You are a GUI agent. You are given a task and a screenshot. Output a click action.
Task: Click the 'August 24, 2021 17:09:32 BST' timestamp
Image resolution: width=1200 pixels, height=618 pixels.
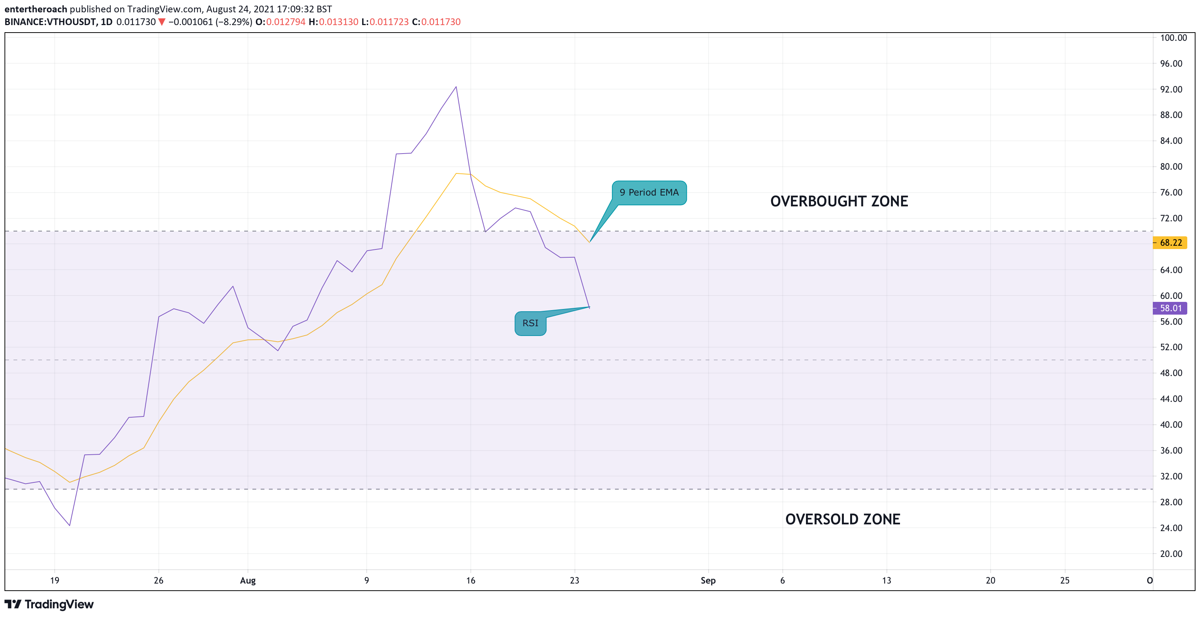pyautogui.click(x=269, y=9)
